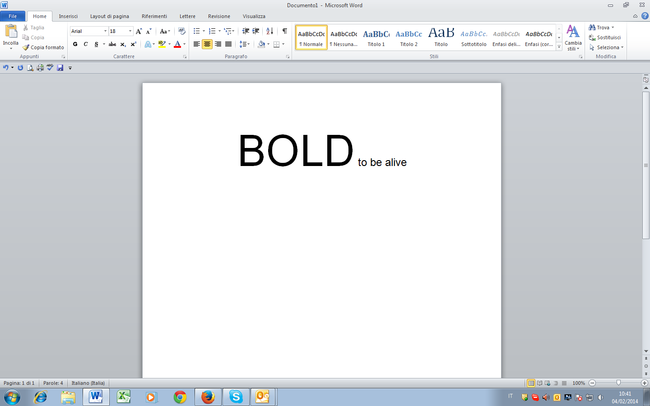Image resolution: width=650 pixels, height=406 pixels.
Task: Switch to the Layout di pagina tab
Action: [x=109, y=16]
